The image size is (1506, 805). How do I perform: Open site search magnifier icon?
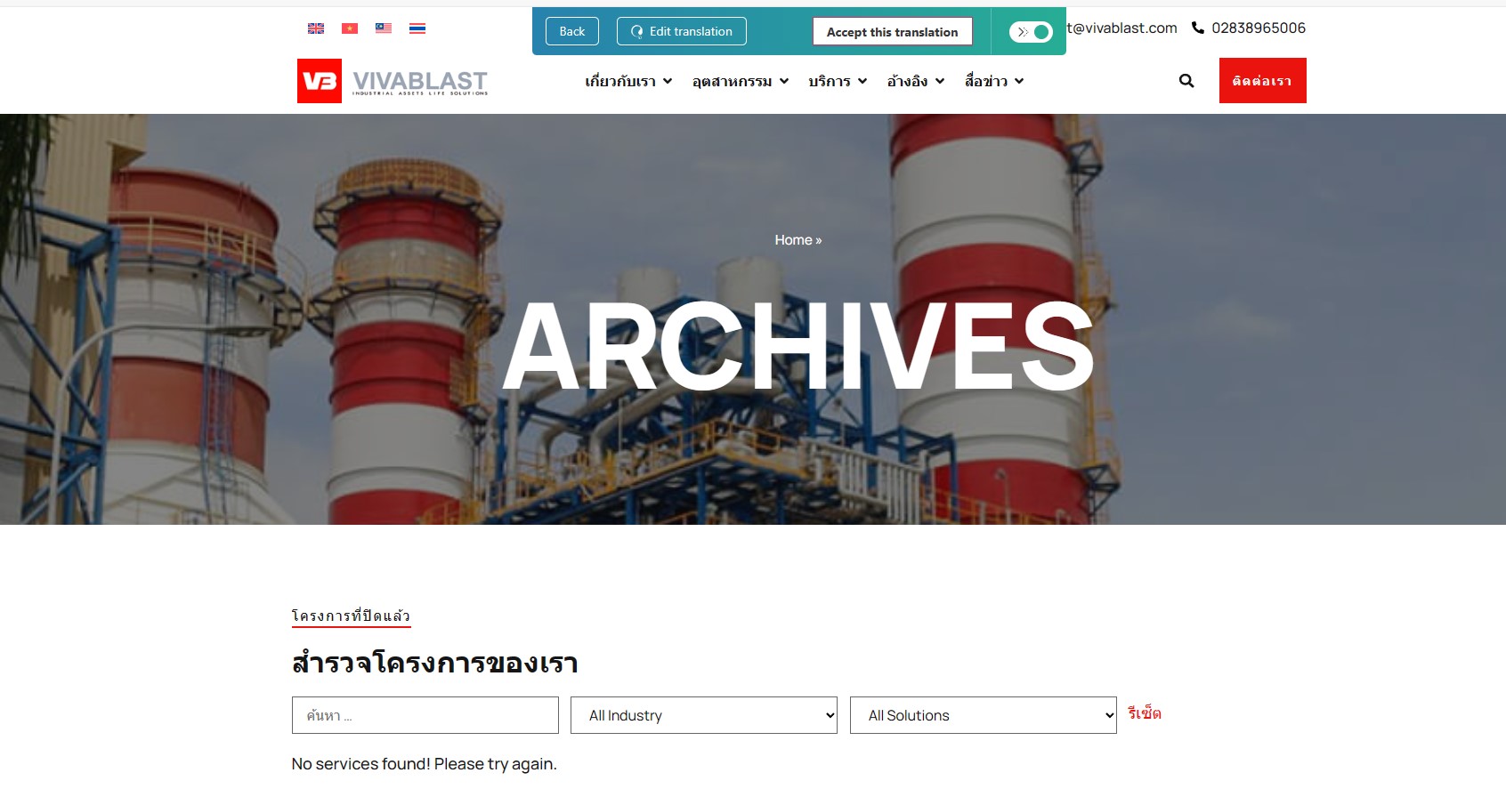(x=1186, y=81)
